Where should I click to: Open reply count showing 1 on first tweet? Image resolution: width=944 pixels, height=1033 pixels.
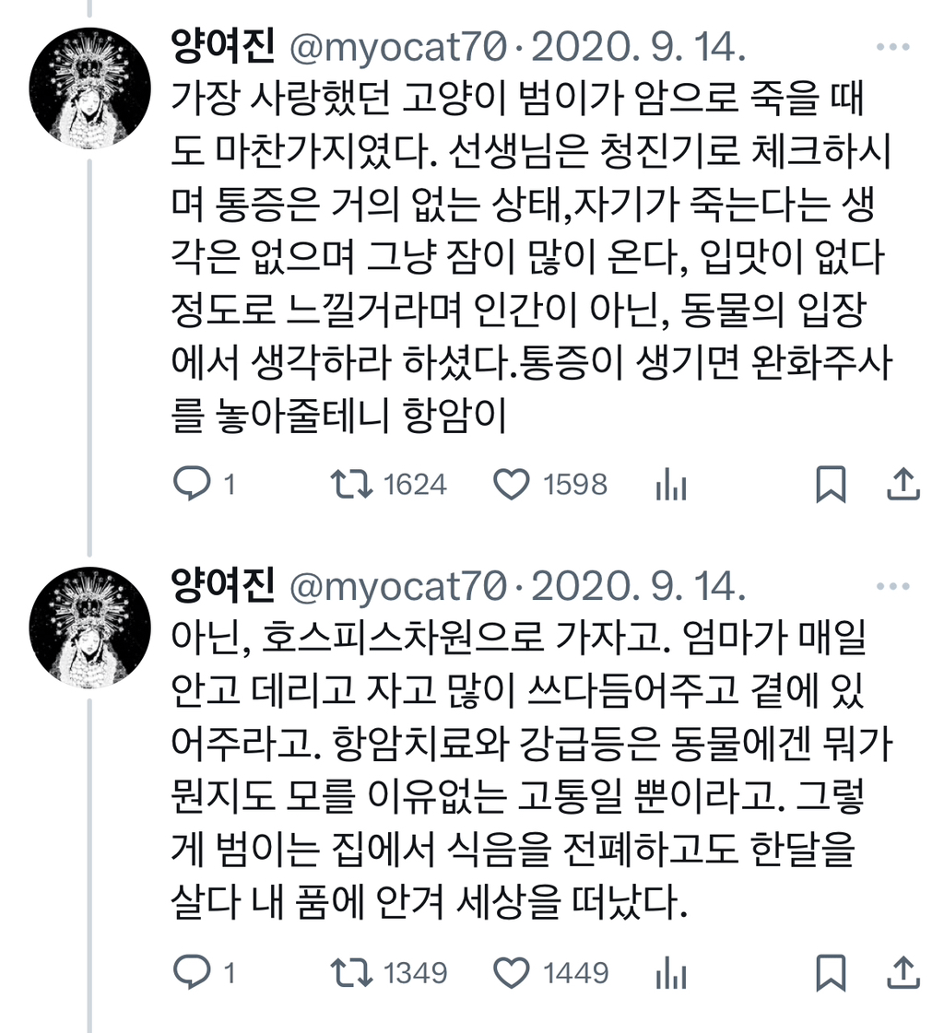[214, 483]
